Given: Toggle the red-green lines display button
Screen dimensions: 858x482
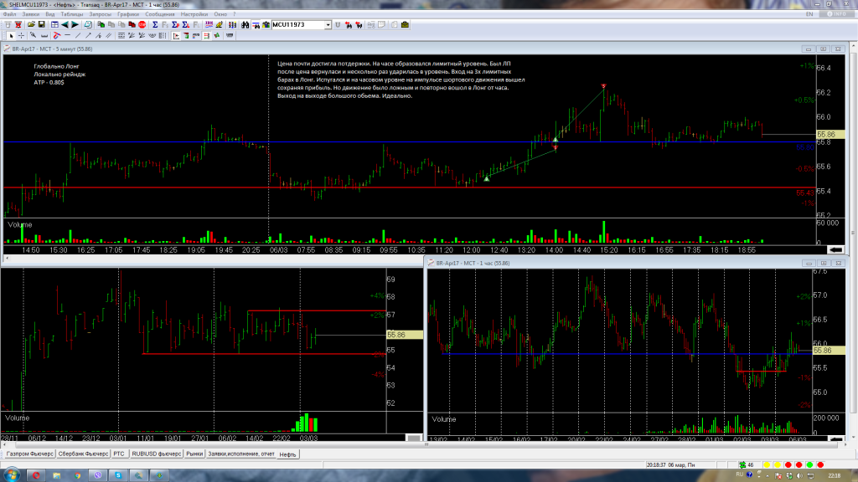Looking at the screenshot, I should [x=206, y=35].
